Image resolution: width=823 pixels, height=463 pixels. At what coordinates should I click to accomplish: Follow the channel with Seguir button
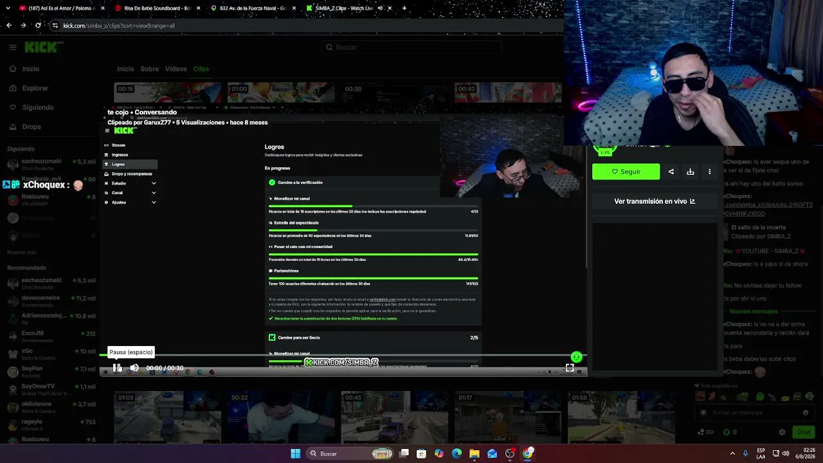[x=626, y=172]
